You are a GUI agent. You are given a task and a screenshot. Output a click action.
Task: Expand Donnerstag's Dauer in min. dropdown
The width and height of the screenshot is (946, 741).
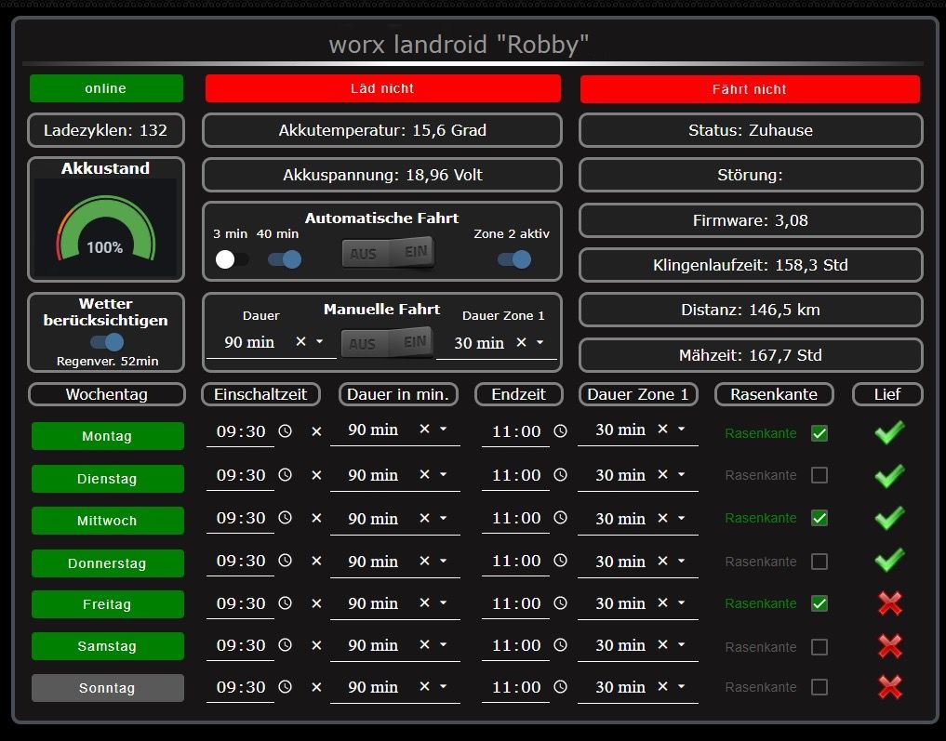tap(444, 561)
